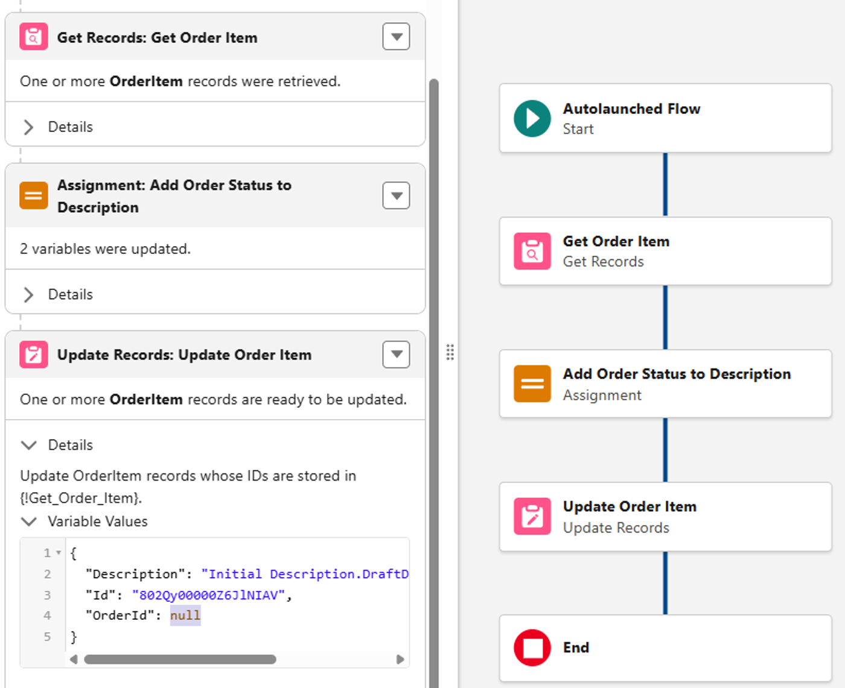
Task: Select the Get Order Item pink icon on canvas
Action: coord(532,251)
